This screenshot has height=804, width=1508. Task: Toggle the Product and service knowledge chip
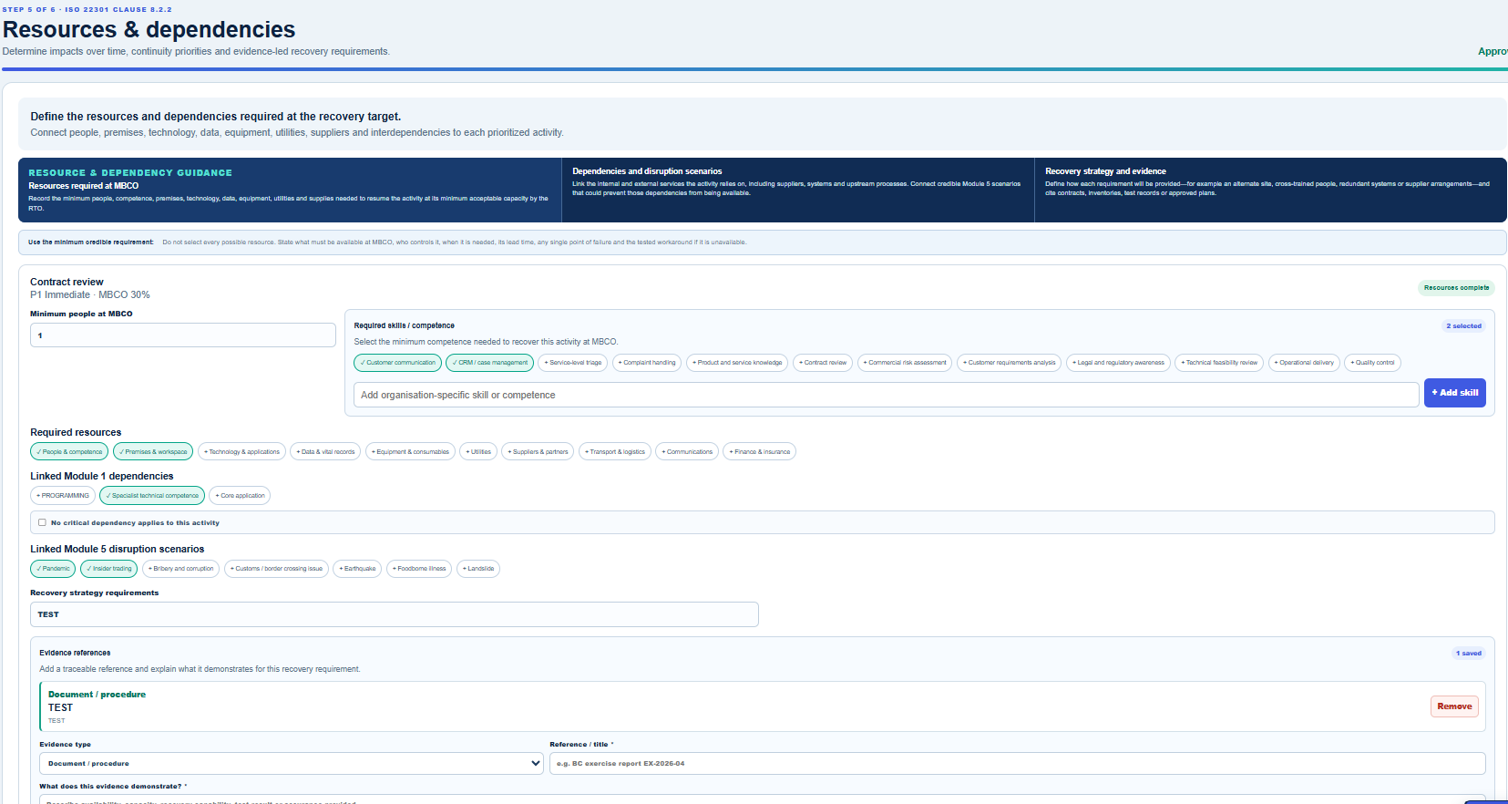coord(737,363)
